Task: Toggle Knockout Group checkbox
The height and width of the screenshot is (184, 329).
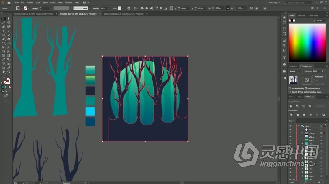Action: coord(306,88)
